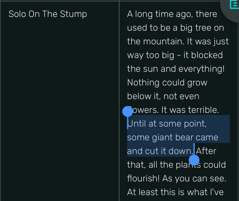The height and width of the screenshot is (201, 239).
Task: Tap the line 'flourish! As you can see.'
Action: pos(177,178)
